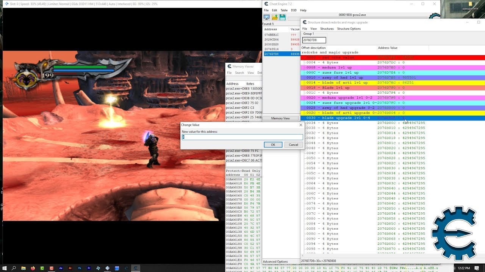Select the 0010 army of had lvl up row
This screenshot has width=485, height=272.
[x=393, y=77]
